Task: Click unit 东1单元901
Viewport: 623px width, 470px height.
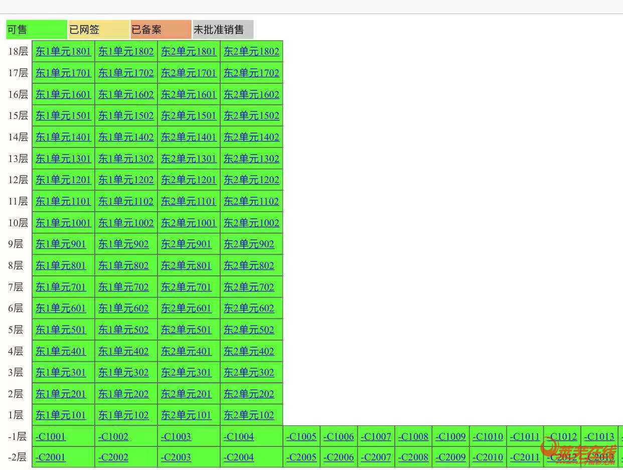Action: click(x=61, y=244)
